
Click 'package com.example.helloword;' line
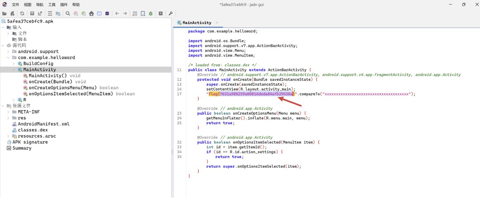[x=223, y=31]
